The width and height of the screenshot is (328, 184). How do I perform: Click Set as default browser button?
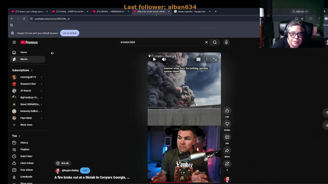pos(69,33)
